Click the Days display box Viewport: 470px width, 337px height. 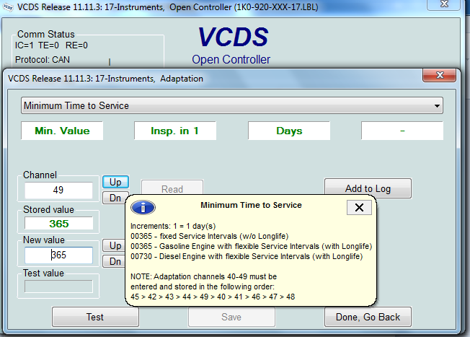(x=289, y=131)
